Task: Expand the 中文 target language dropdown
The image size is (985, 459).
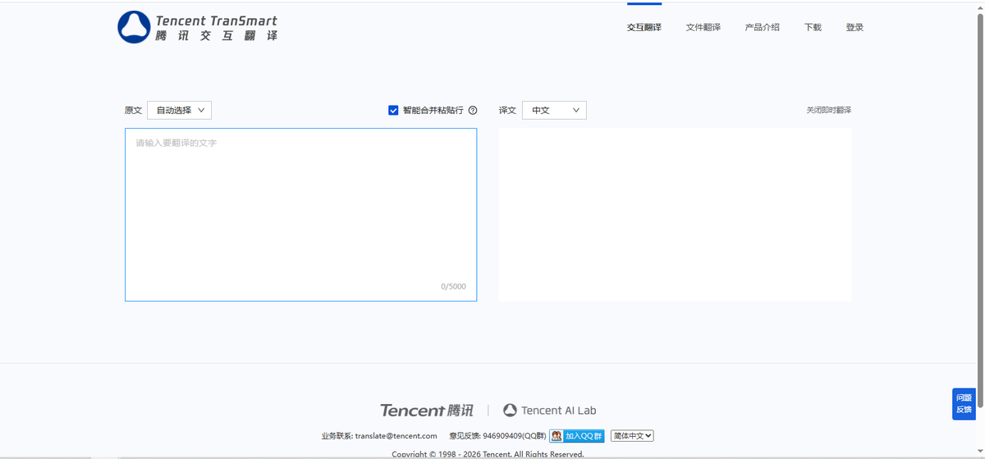Action: (554, 110)
